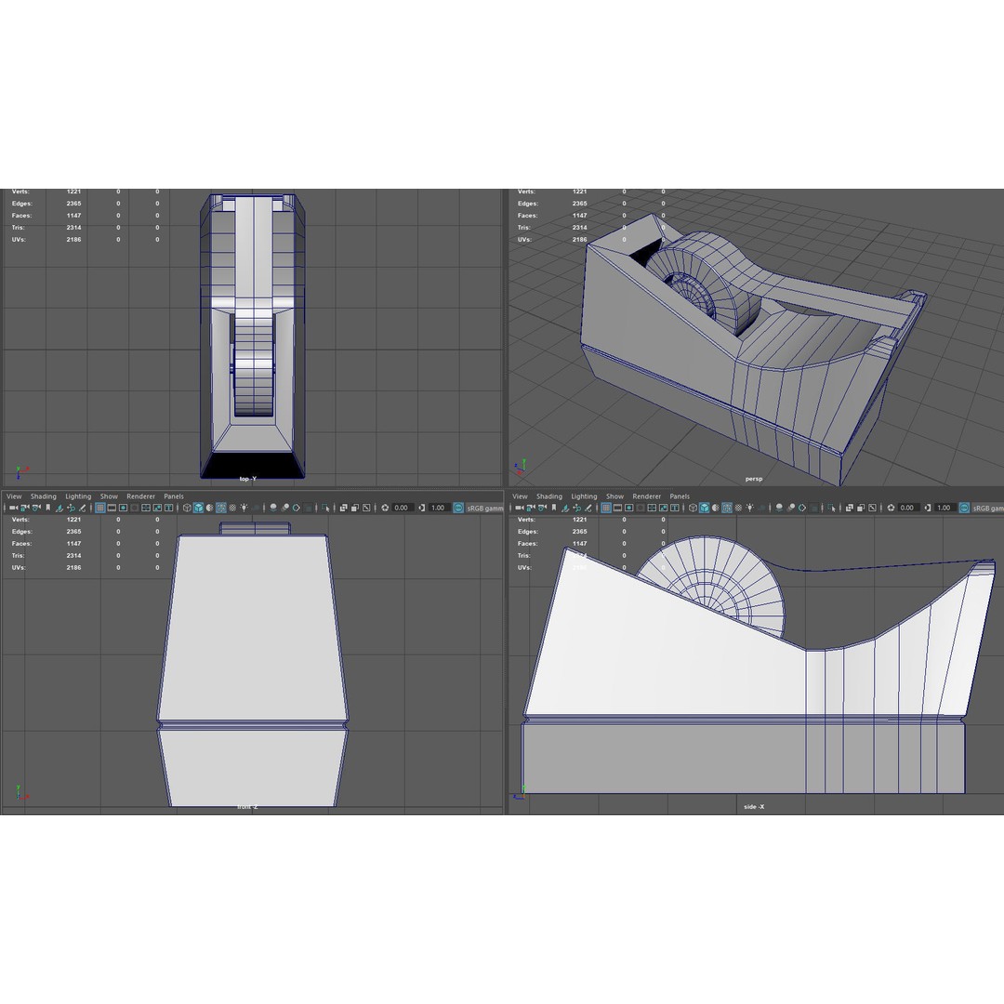Image resolution: width=1004 pixels, height=1004 pixels.
Task: Open Renderer menu in side-X panel
Action: coord(647,496)
